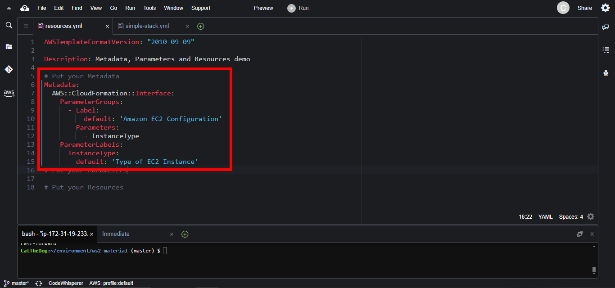
Task: Open the Source Control git icon
Action: (9, 69)
